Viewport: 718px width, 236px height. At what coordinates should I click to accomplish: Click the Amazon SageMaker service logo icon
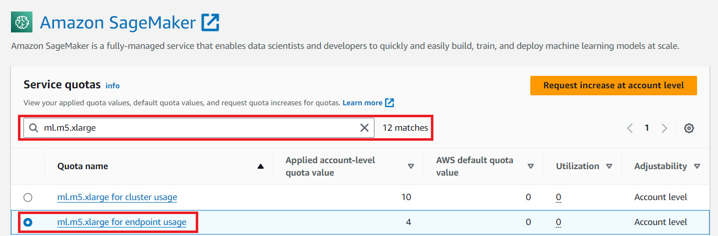[x=21, y=22]
